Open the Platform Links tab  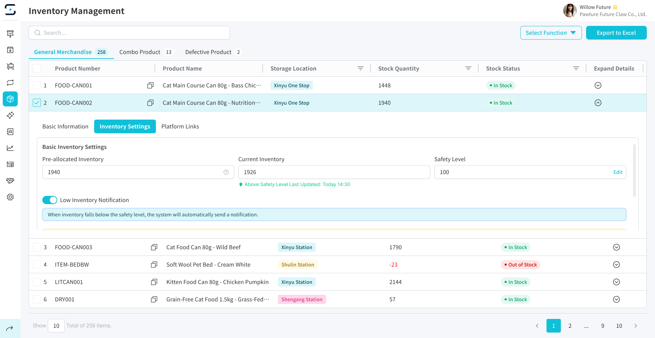point(180,126)
